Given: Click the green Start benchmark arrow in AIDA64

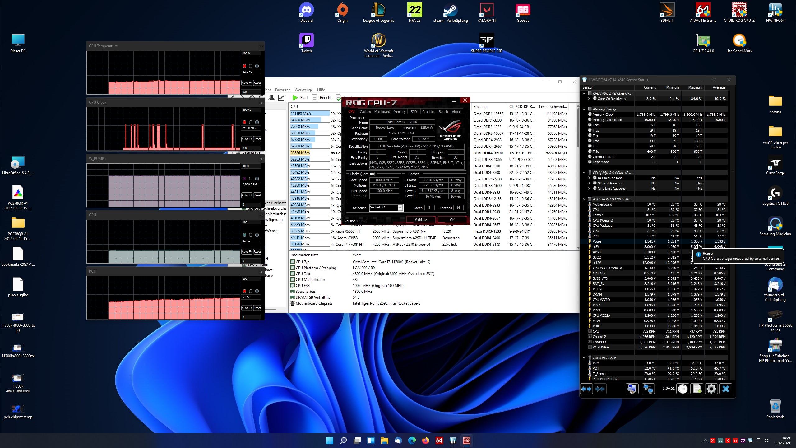Looking at the screenshot, I should click(x=295, y=98).
